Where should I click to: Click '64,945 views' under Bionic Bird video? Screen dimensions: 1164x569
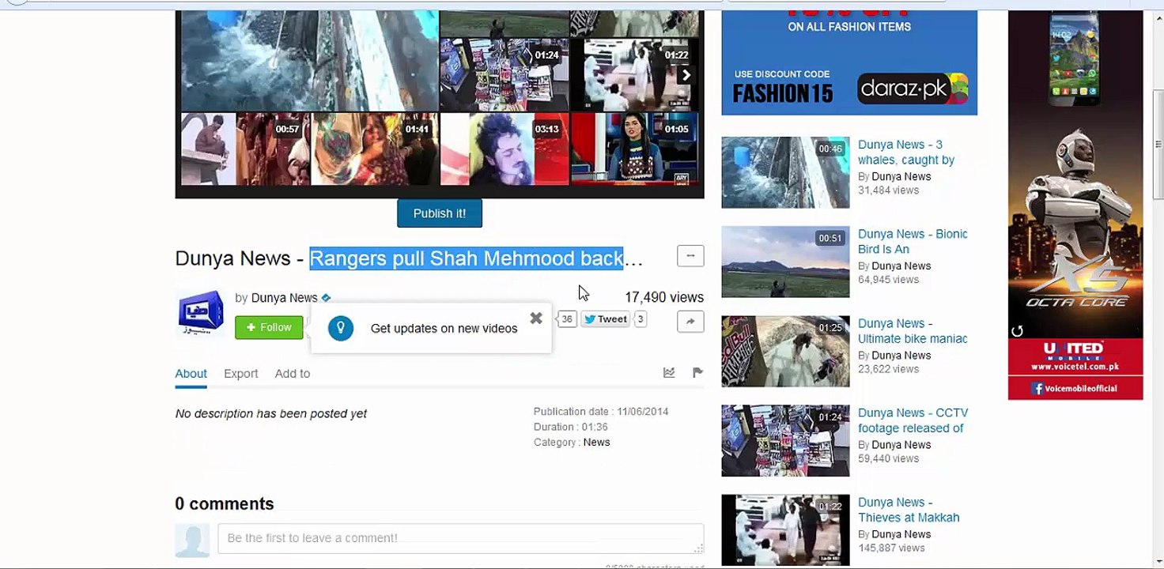(x=889, y=280)
